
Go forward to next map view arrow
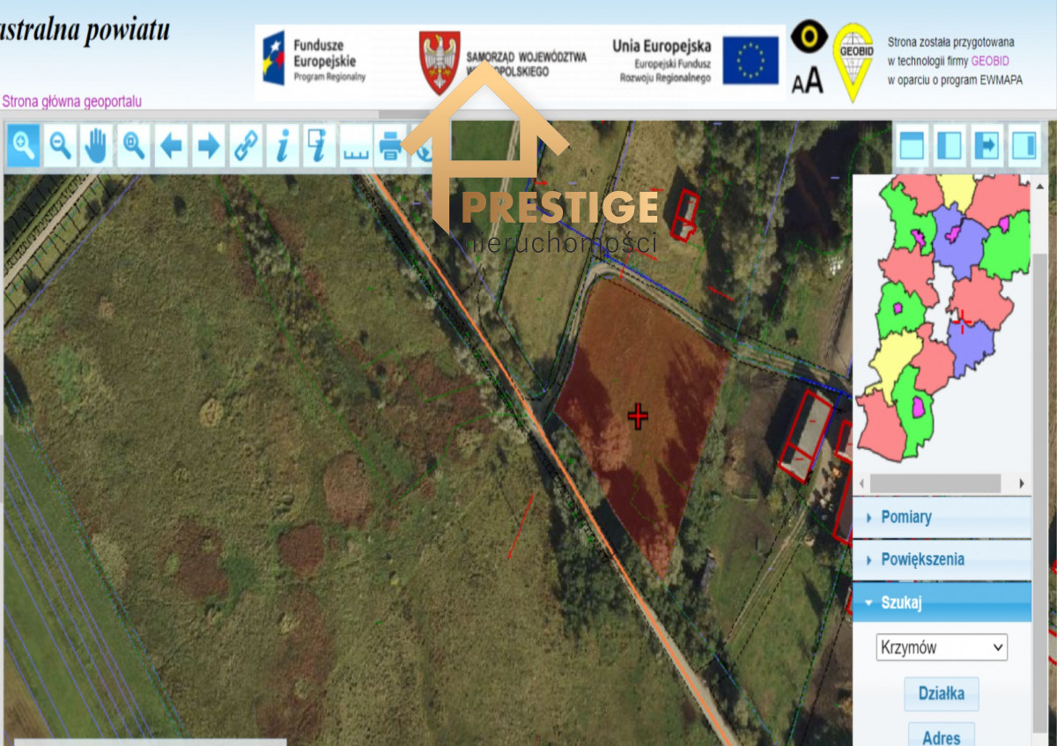pos(209,145)
